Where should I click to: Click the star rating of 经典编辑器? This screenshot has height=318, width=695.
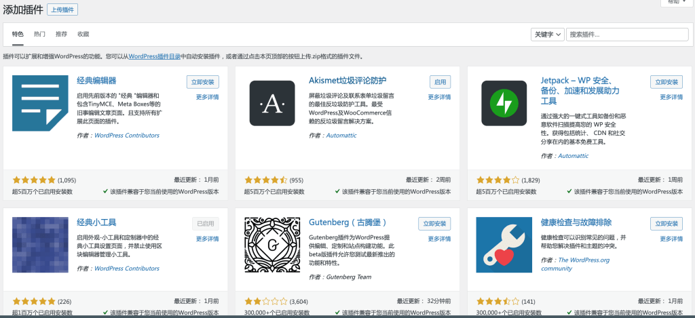pyautogui.click(x=34, y=180)
